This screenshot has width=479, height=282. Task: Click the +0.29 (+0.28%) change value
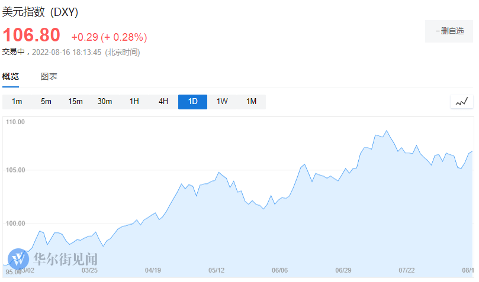coord(109,37)
